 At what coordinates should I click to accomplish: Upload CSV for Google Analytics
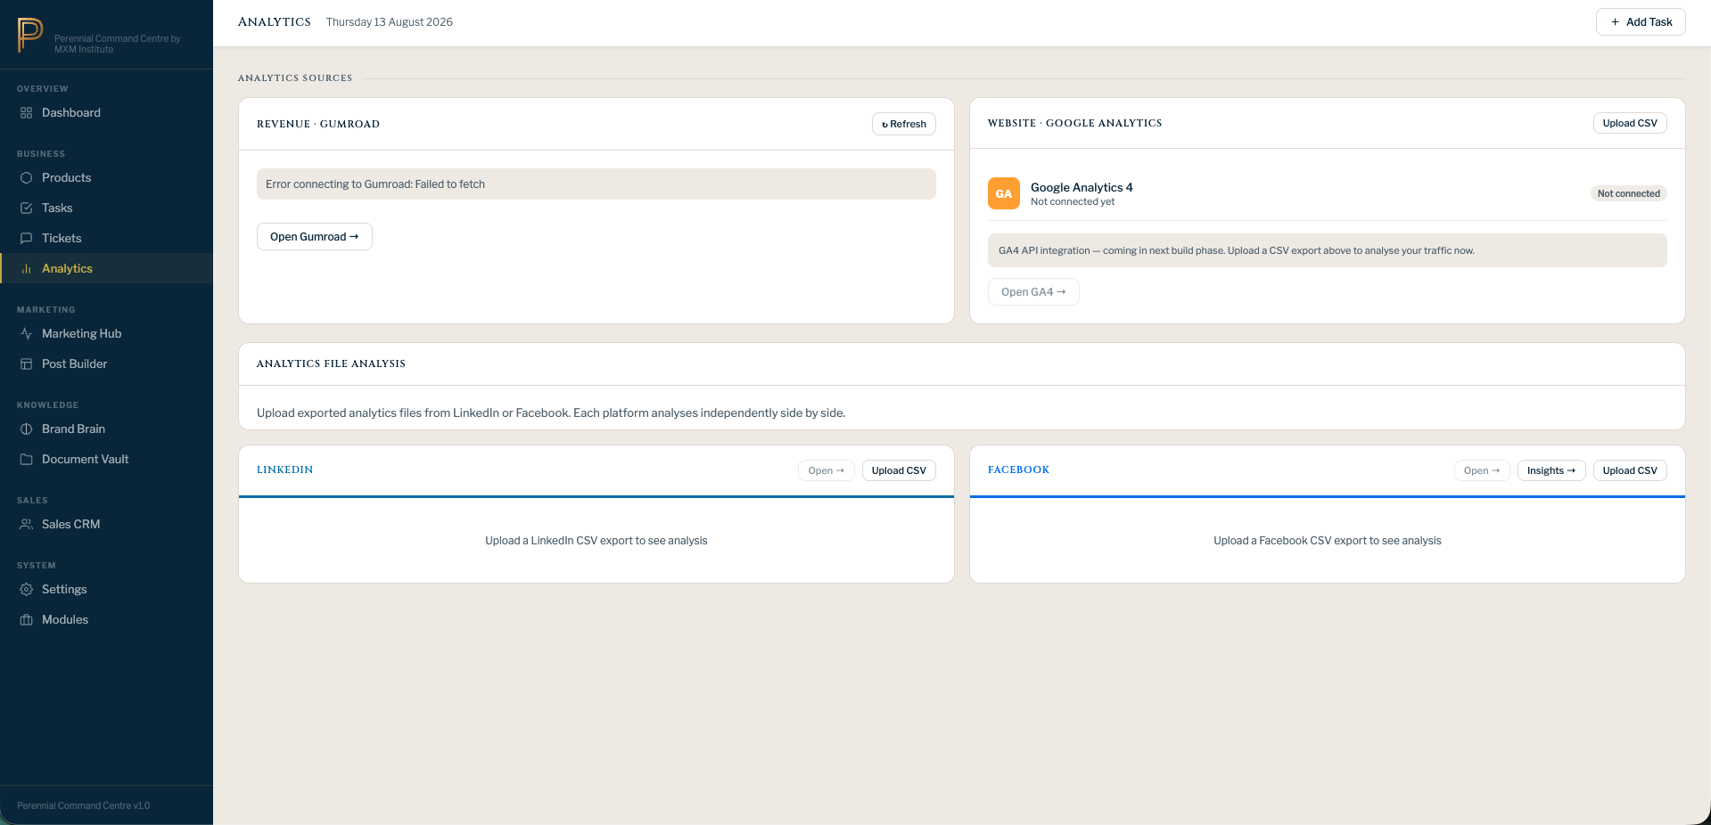point(1630,123)
